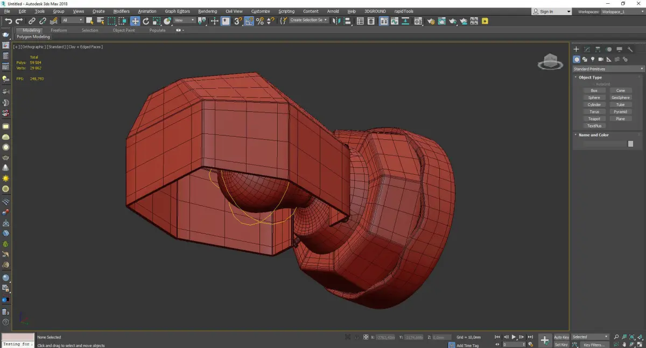The image size is (646, 348).
Task: Click the Redo arrow icon
Action: tap(19, 21)
